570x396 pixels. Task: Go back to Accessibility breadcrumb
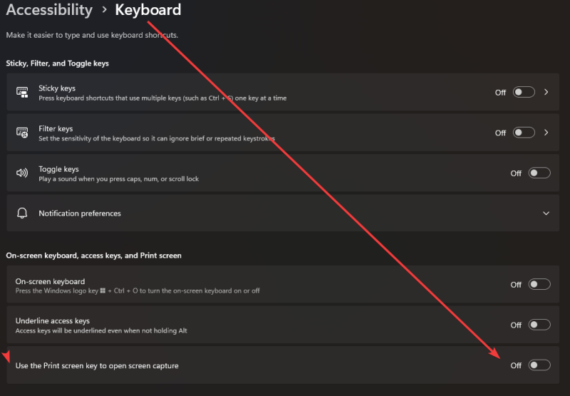click(49, 10)
